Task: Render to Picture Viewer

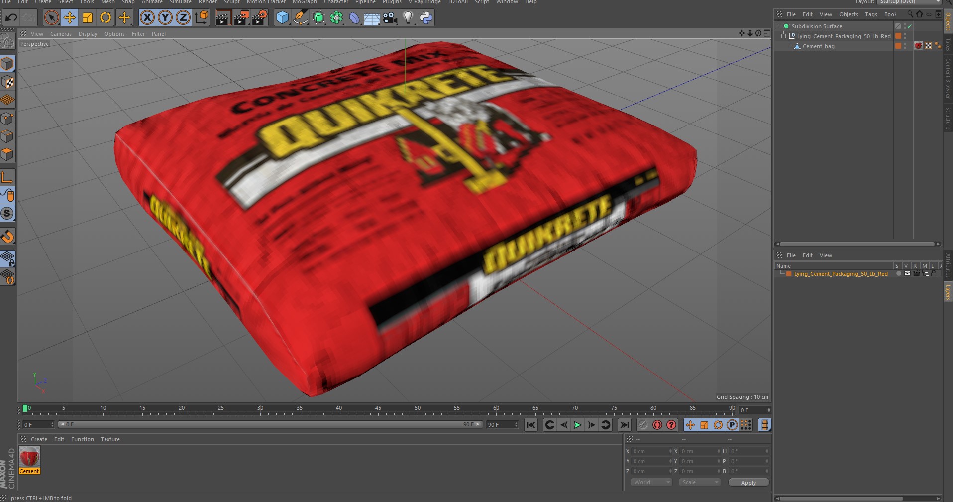Action: (x=241, y=18)
